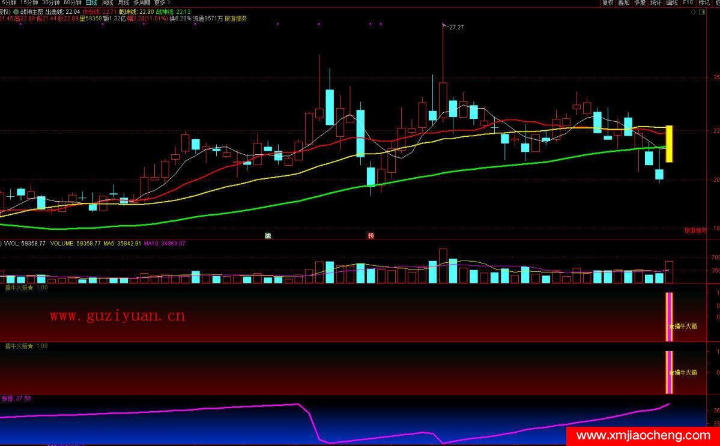
Task: Click the 画线 drawing tools button
Action: (x=671, y=3)
